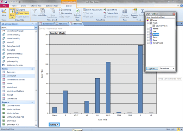183x131 pixels.
Task: Open the External Data tab
Action: pos(36,6)
